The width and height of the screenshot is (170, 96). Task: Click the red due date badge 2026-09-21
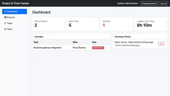point(98,48)
